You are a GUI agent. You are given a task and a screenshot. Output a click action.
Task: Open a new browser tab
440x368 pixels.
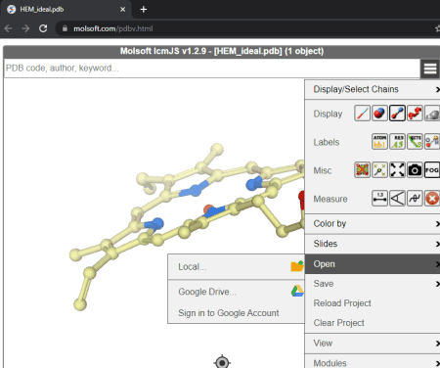pyautogui.click(x=144, y=10)
